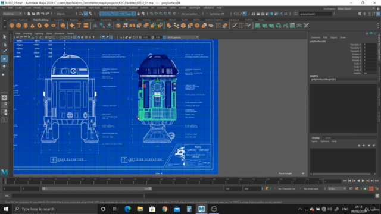Activate the Rotate tool in the toolbox
The image size is (381, 214).
[x=4, y=66]
